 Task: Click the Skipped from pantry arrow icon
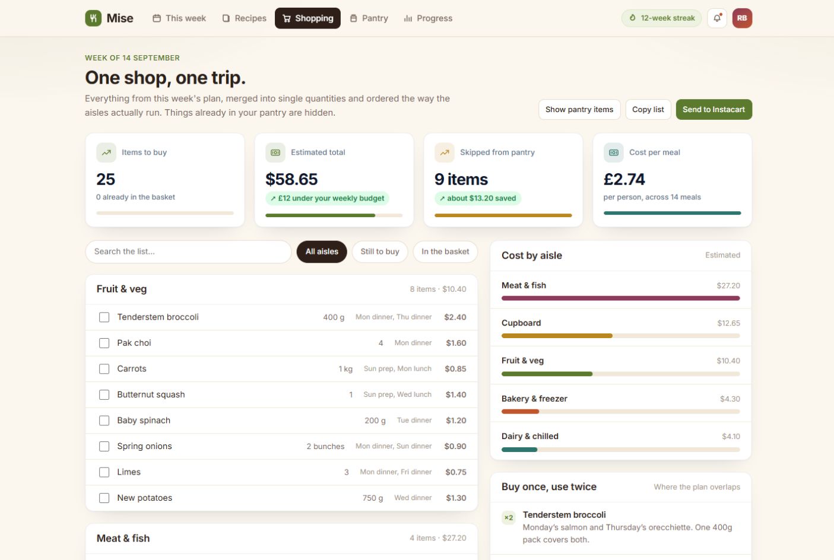(x=445, y=152)
